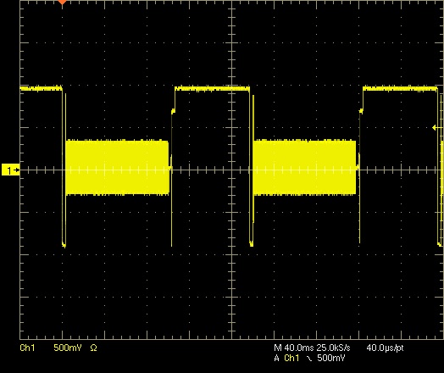Image resolution: width=444 pixels, height=373 pixels.
Task: Click the bottom tip of the first negative spike
Action: 64,245
